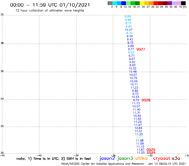Click the wave height value '10.11'

point(134,85)
